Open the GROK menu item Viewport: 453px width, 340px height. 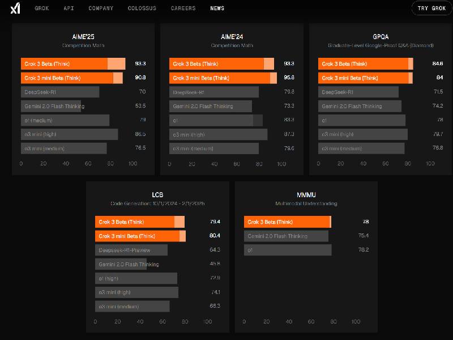(x=41, y=8)
